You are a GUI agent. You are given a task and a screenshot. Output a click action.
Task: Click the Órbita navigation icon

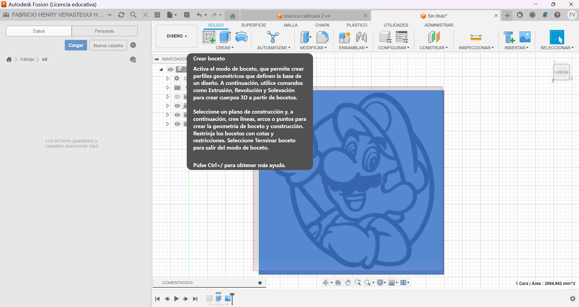tap(325, 283)
